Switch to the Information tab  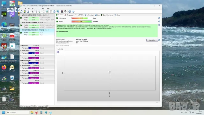click(89, 15)
